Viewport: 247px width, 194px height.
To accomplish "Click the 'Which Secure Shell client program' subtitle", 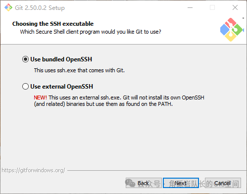I will pos(91,32).
